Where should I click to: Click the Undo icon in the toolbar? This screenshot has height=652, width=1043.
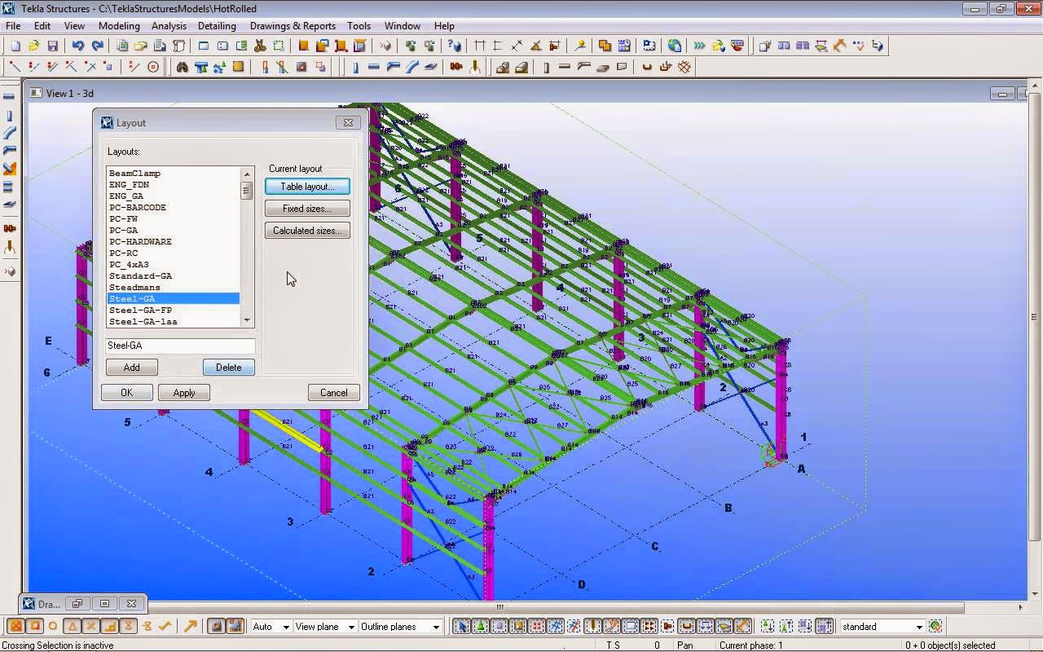point(78,46)
